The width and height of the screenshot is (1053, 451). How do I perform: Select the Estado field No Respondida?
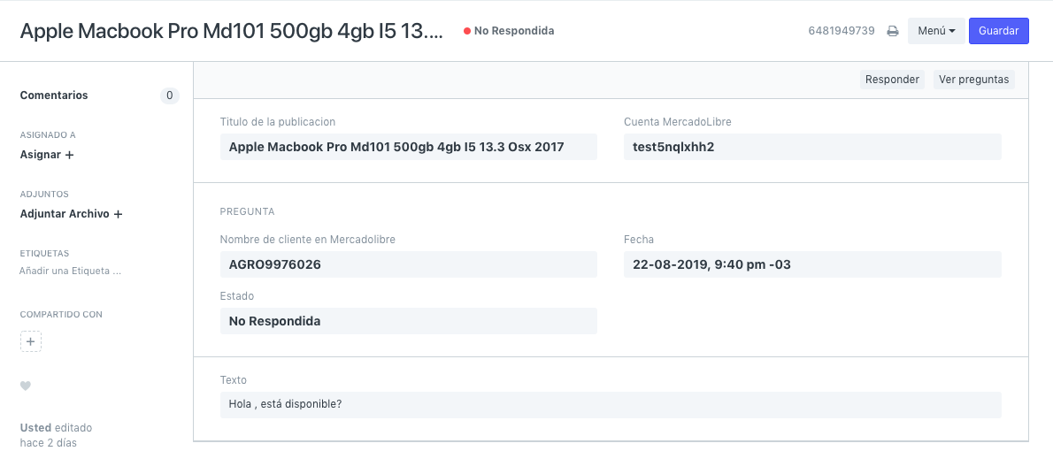(x=408, y=321)
